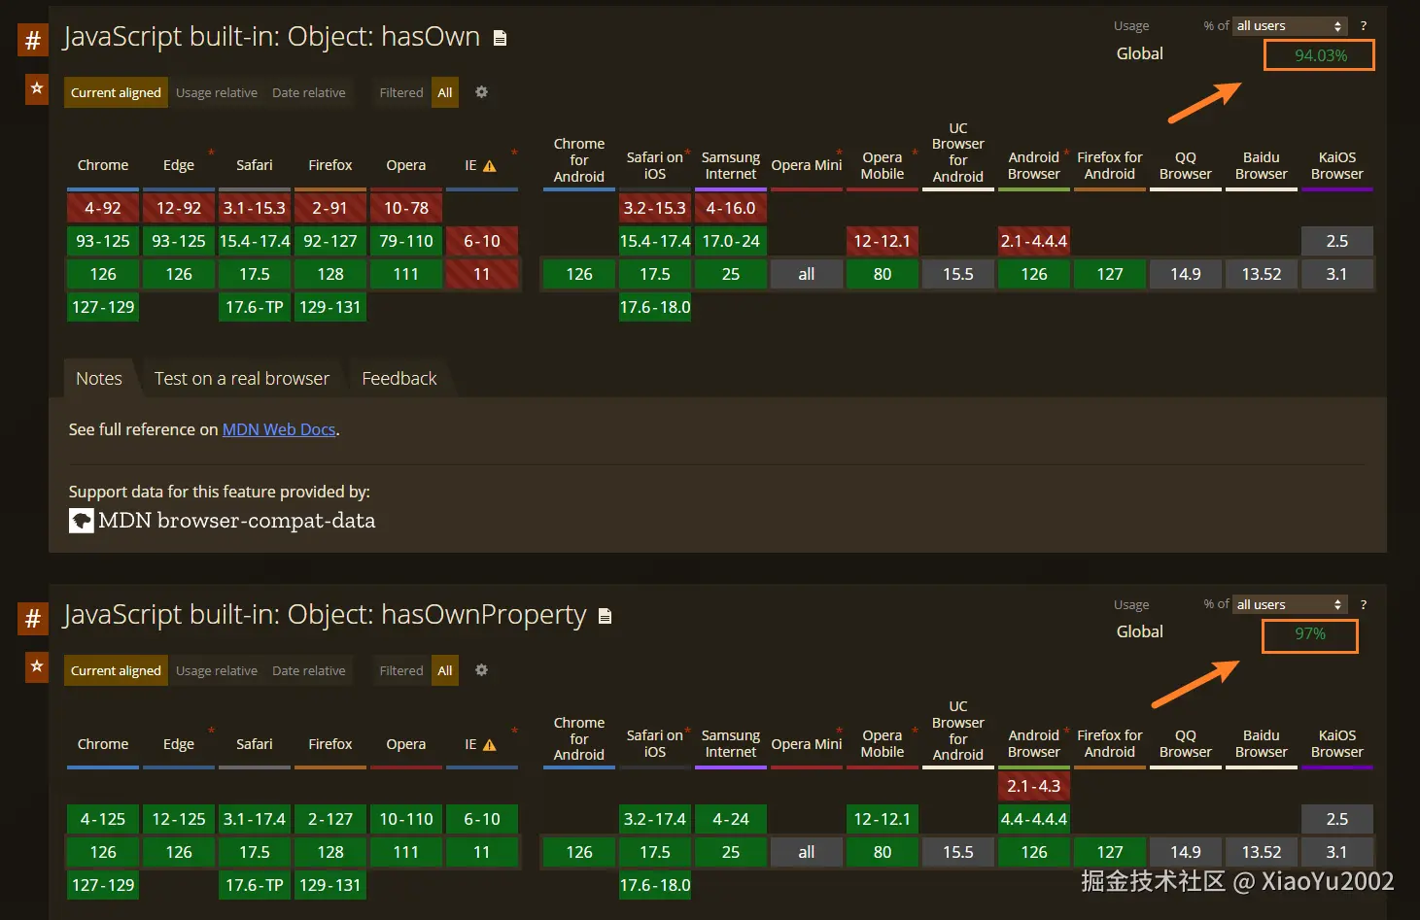Open the Test on a real browser tab
Screen dimensions: 1420x920
click(x=242, y=378)
